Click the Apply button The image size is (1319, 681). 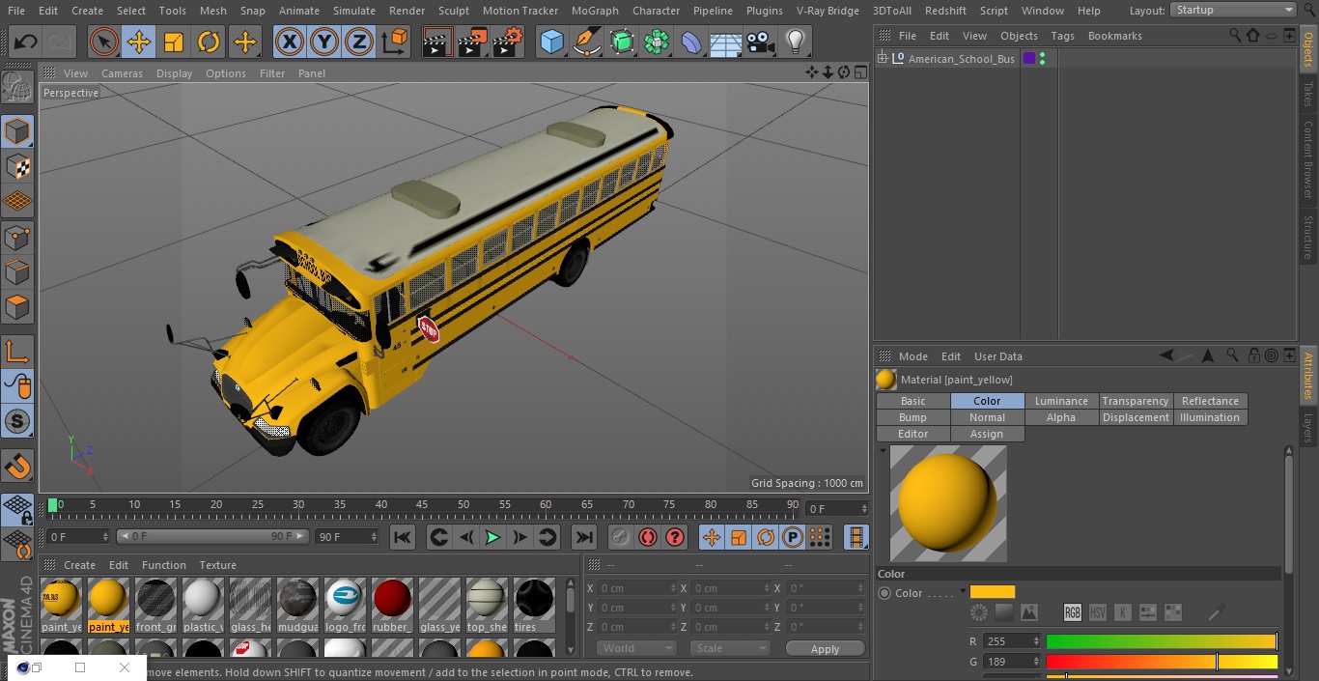click(x=825, y=648)
